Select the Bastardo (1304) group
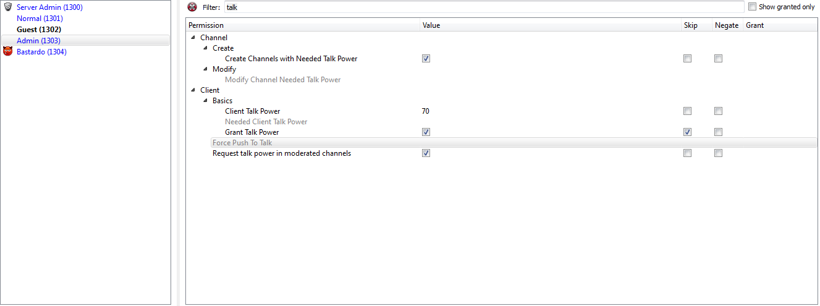 [x=41, y=52]
